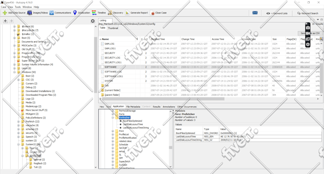The height and width of the screenshot is (174, 324).
Task: Sort the listing by Name column
Action: (x=117, y=39)
